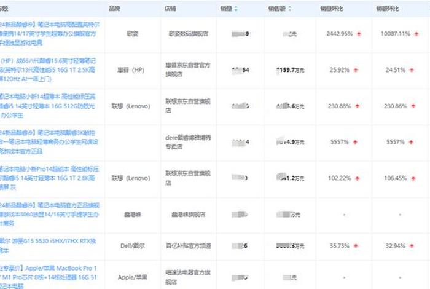Click the 销售额环比 column header
The height and width of the screenshot is (289, 430).
click(388, 9)
